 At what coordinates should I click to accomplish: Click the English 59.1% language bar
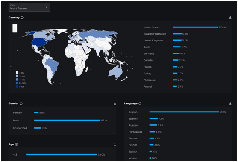(x=184, y=112)
